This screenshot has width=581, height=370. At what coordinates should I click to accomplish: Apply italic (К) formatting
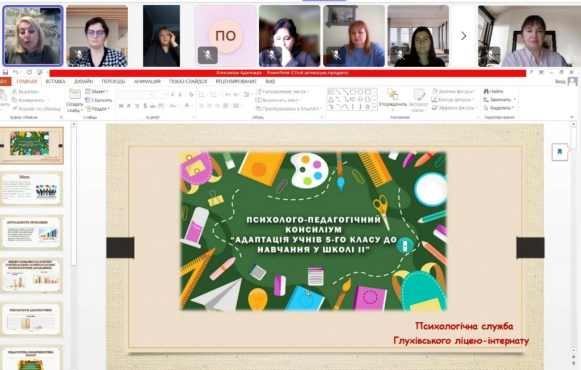pyautogui.click(x=129, y=106)
